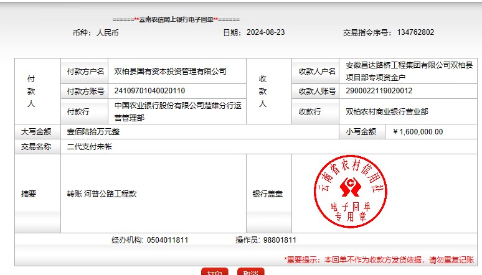Click the red 重要提示 notice text
482x275 pixels.
[379, 259]
